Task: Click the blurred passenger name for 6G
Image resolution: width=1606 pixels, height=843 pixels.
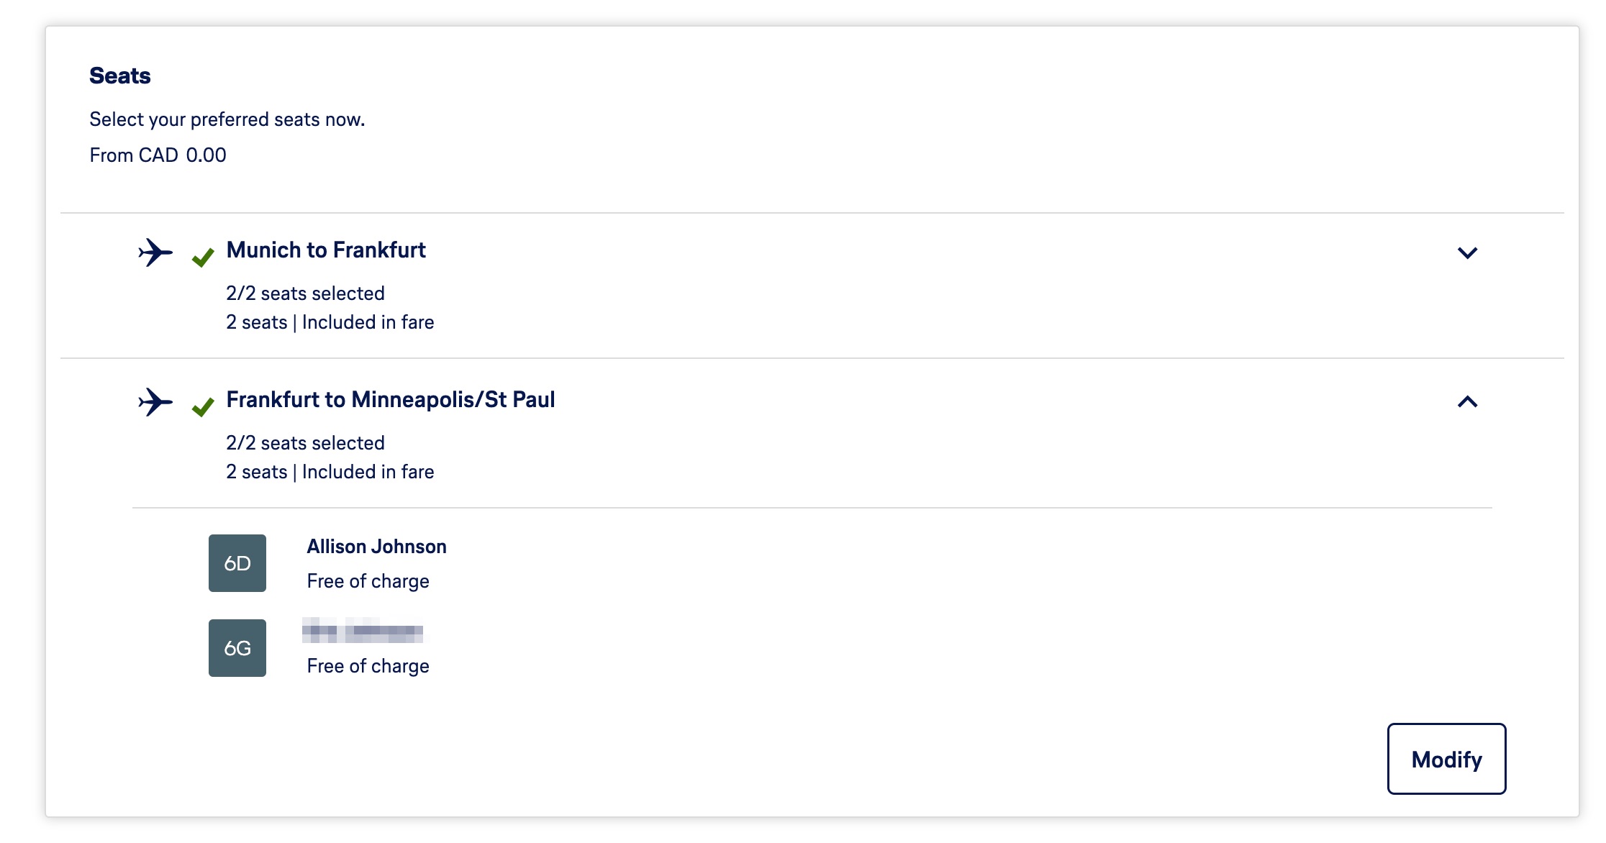Action: [x=363, y=631]
